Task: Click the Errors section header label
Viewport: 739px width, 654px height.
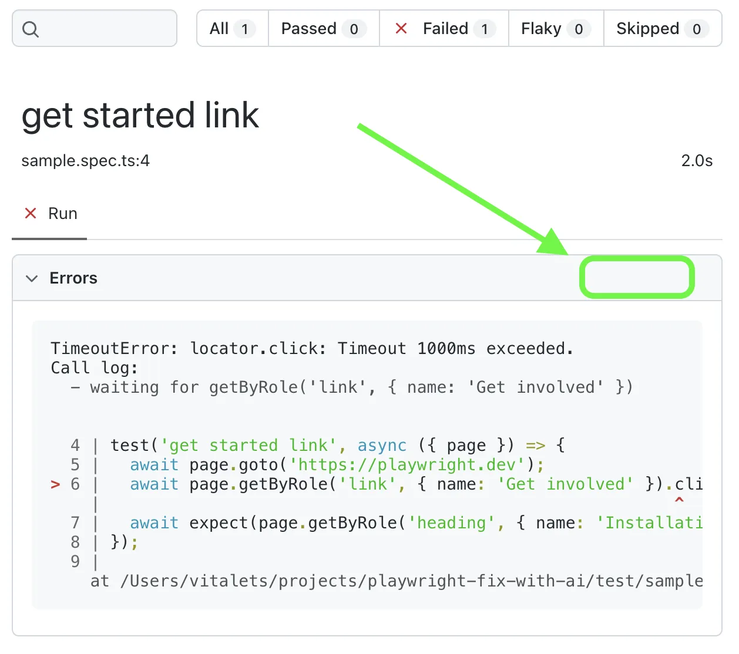Action: click(73, 278)
